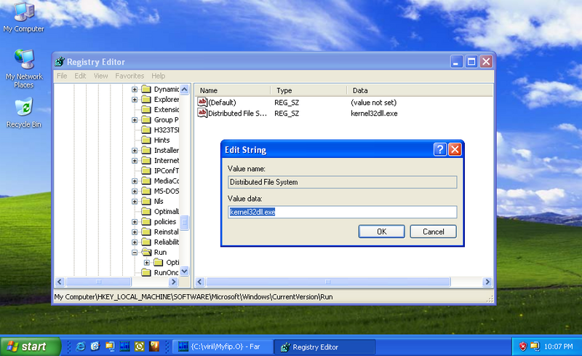Switch to the Far taskbar button

coord(223,347)
